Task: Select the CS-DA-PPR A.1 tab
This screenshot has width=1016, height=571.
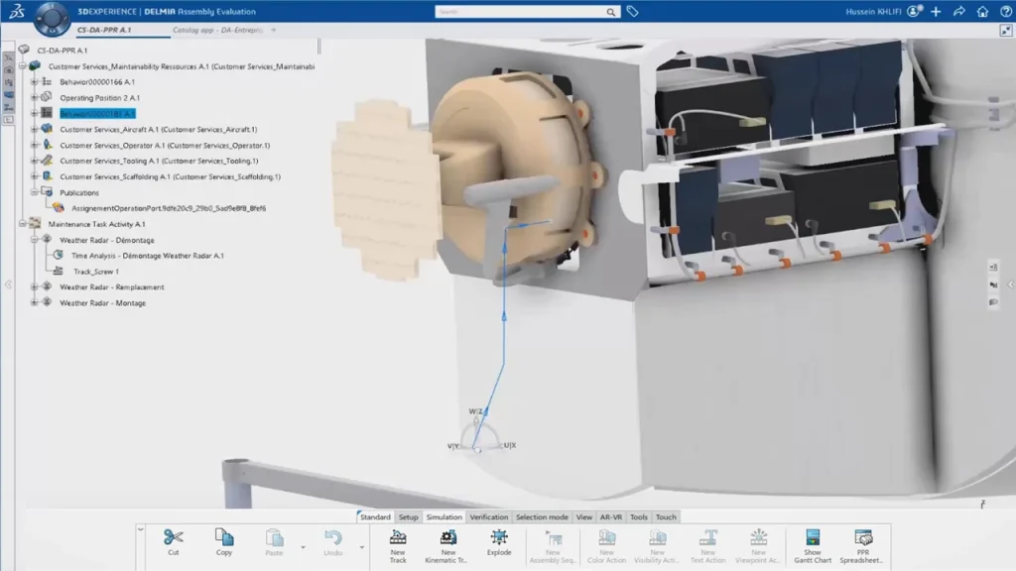Action: (104, 30)
